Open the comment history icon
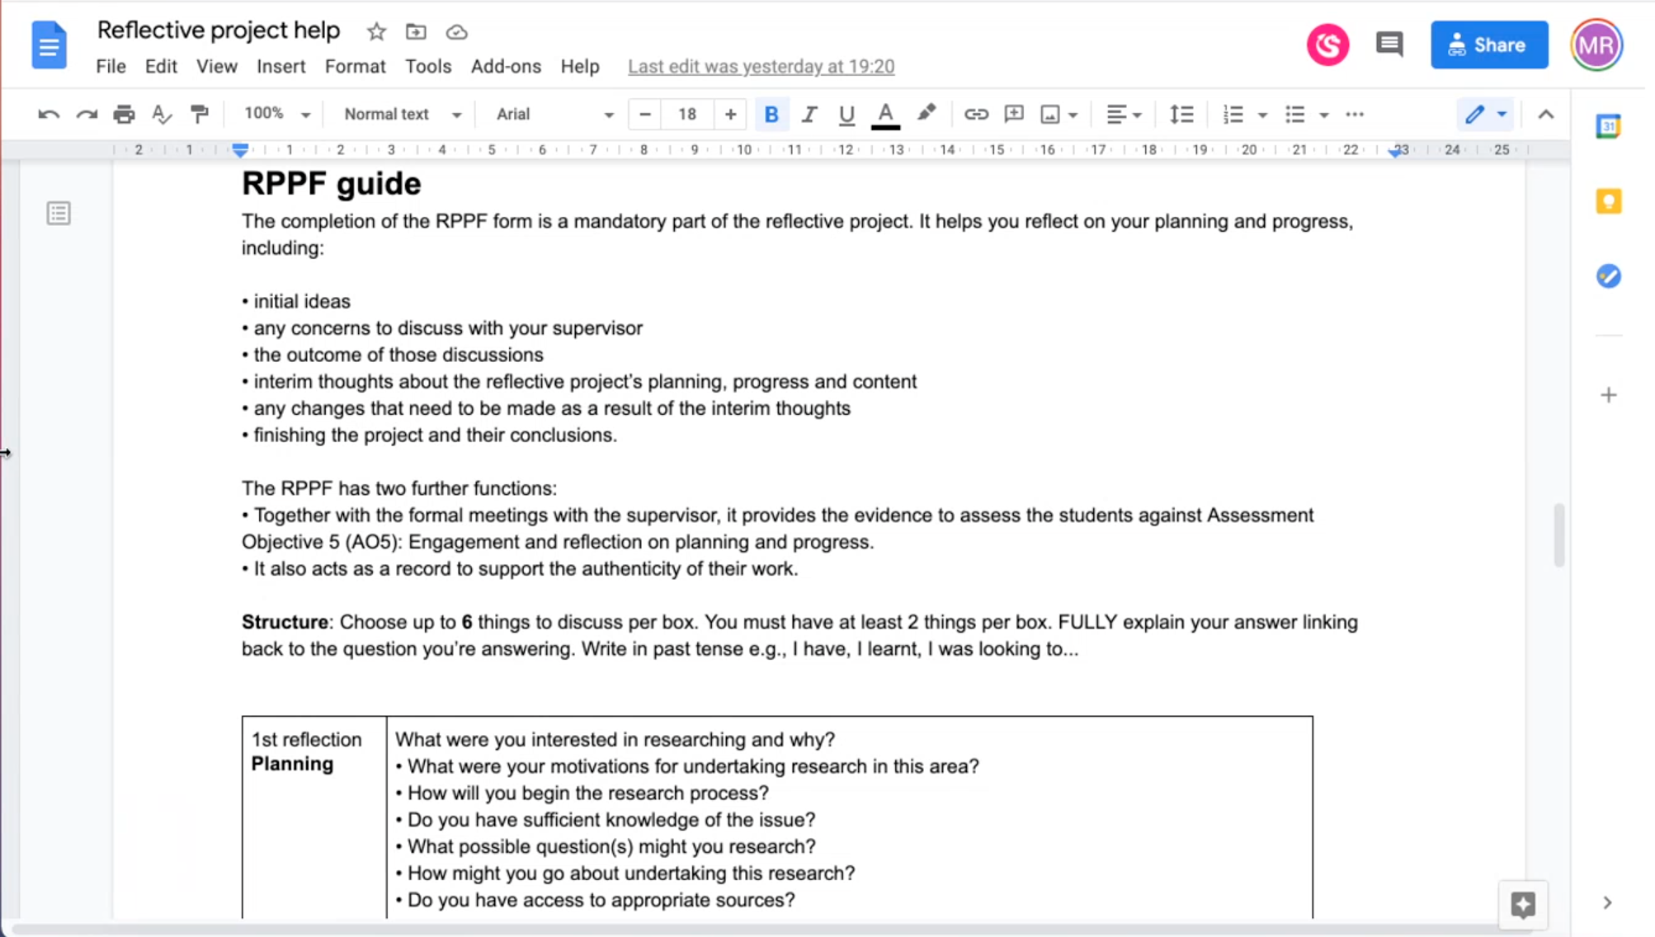Image resolution: width=1655 pixels, height=937 pixels. point(1389,45)
